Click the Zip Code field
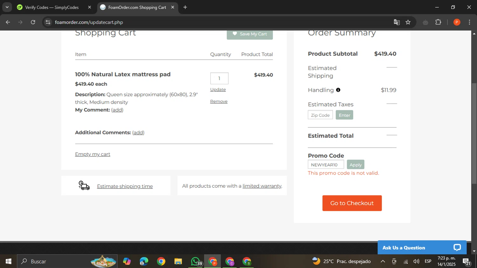The image size is (477, 268). pyautogui.click(x=320, y=115)
